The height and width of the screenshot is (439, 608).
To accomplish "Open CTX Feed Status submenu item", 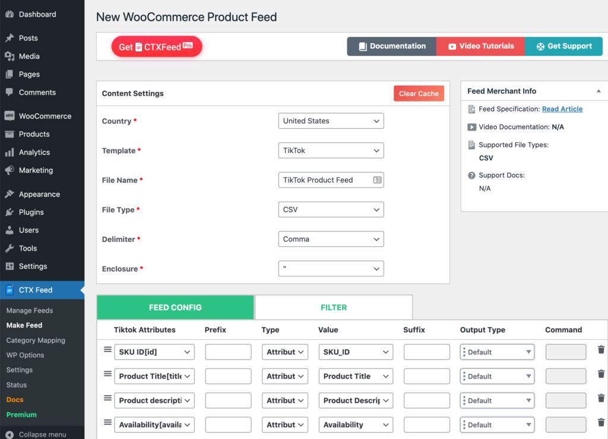I will [16, 385].
